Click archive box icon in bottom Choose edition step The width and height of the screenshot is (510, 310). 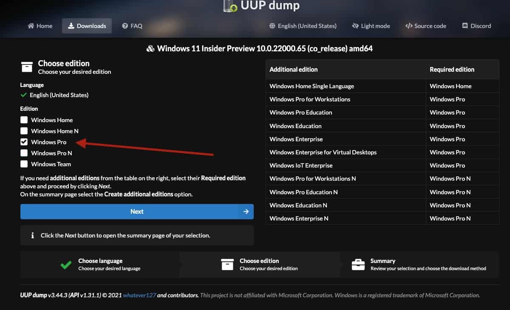tap(227, 265)
